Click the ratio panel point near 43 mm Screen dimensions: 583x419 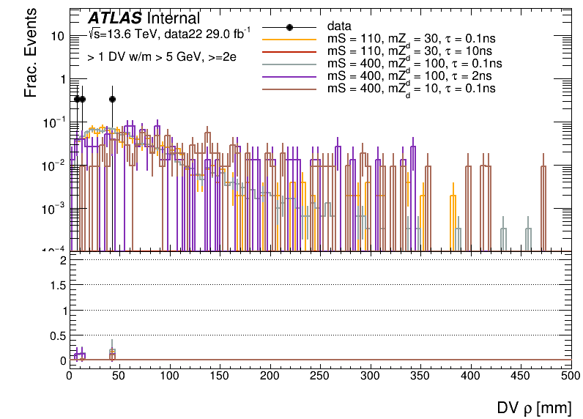pyautogui.click(x=112, y=352)
